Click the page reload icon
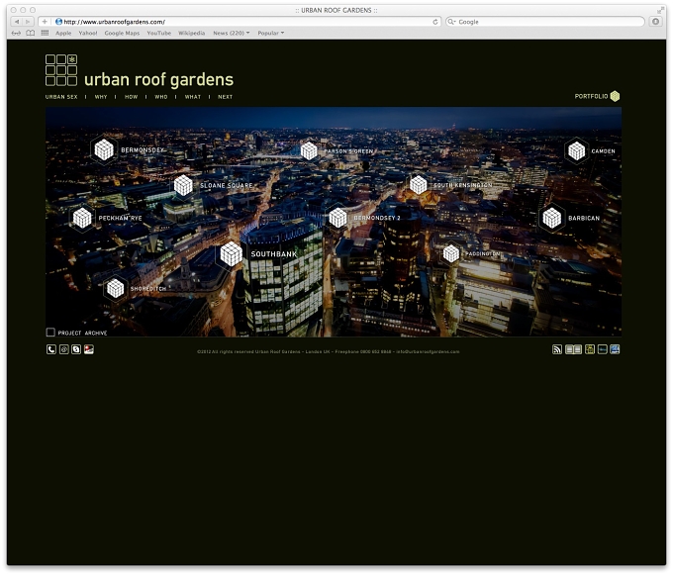The width and height of the screenshot is (673, 575). [435, 22]
